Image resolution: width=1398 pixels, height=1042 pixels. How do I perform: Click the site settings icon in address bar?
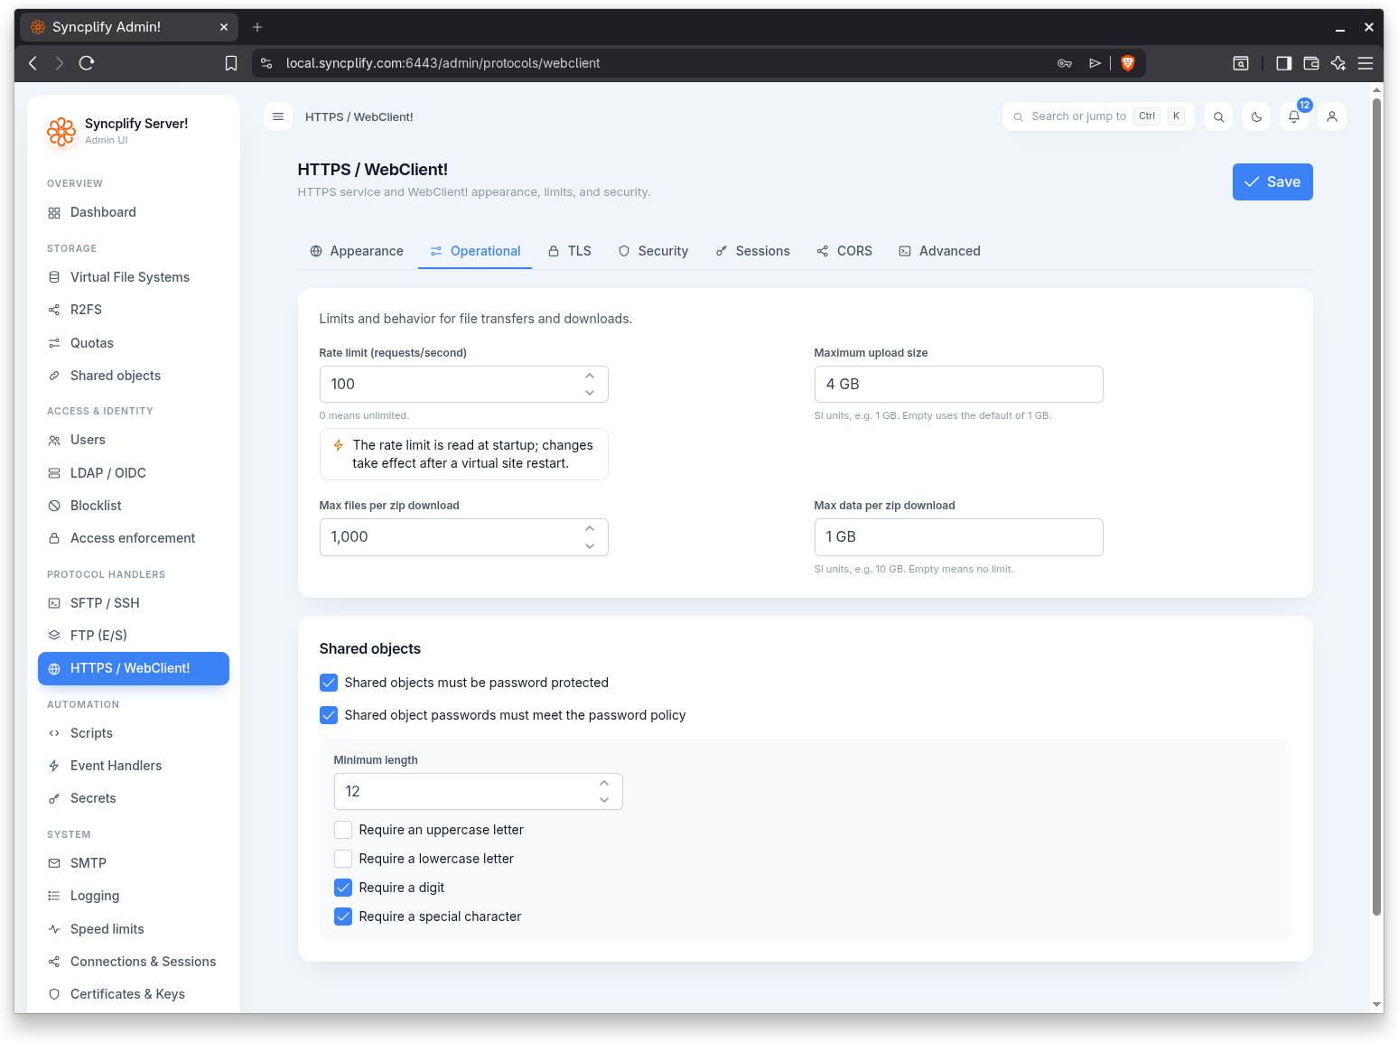click(266, 63)
